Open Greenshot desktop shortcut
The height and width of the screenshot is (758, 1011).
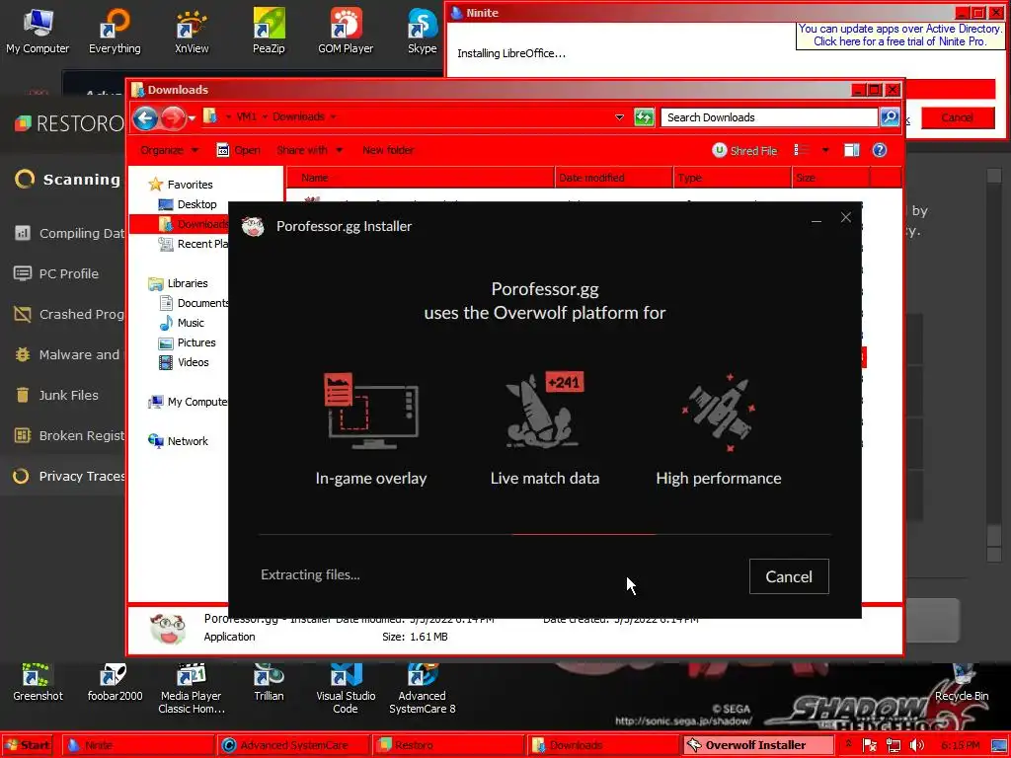point(38,683)
